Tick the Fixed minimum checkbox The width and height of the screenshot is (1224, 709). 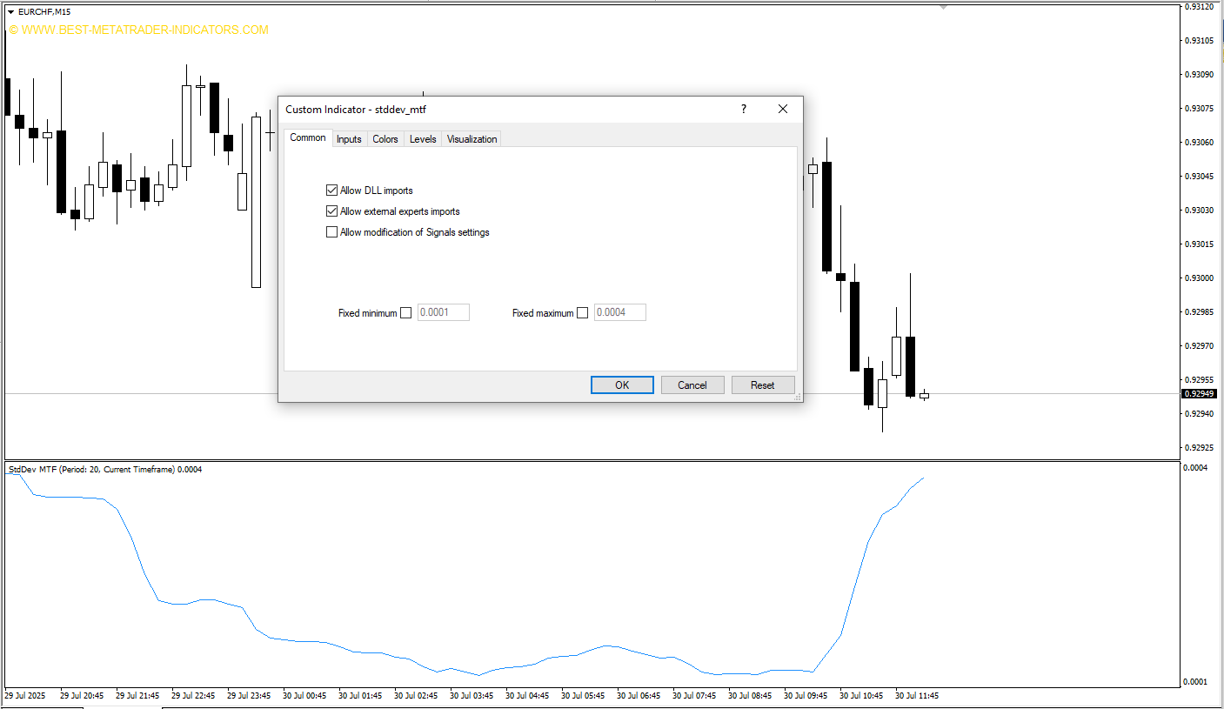click(x=405, y=313)
